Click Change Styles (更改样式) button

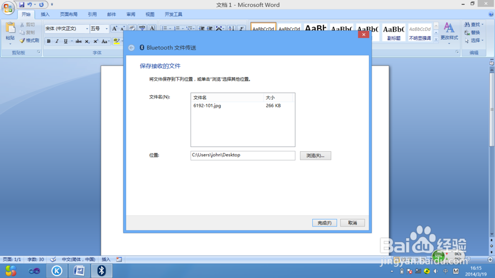tap(449, 33)
